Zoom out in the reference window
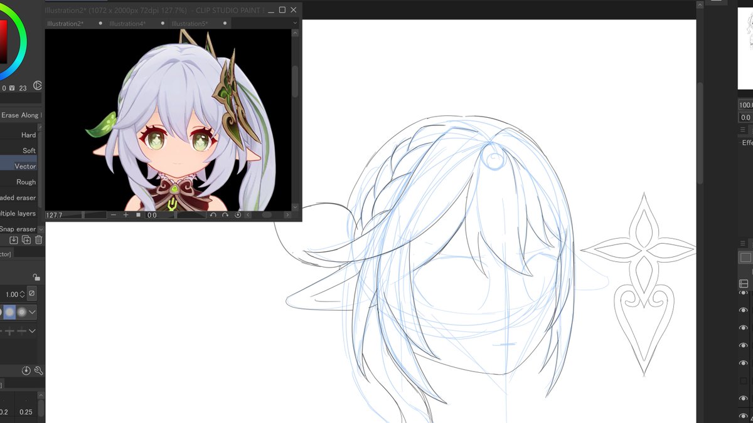Viewport: 753px width, 423px height. tap(114, 215)
